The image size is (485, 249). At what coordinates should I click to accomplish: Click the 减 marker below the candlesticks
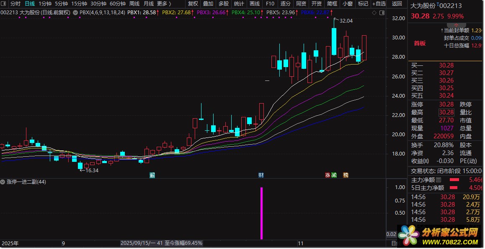point(334,175)
